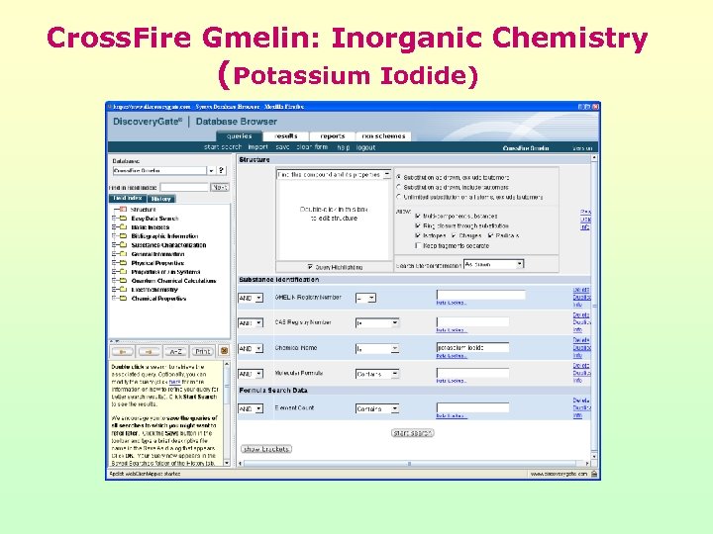
Task: Click import in the toolbar
Action: (257, 147)
